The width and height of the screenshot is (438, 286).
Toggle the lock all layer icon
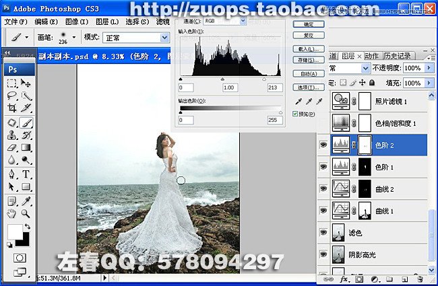point(372,83)
